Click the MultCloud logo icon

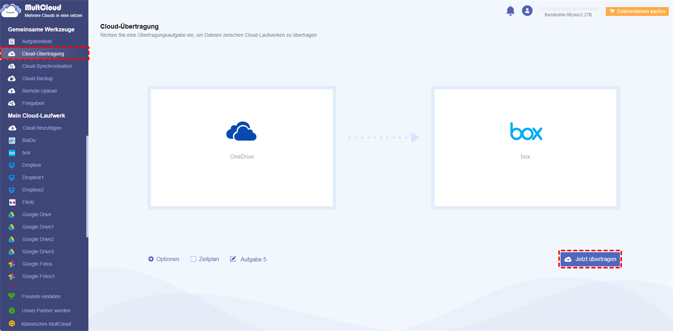click(x=11, y=11)
